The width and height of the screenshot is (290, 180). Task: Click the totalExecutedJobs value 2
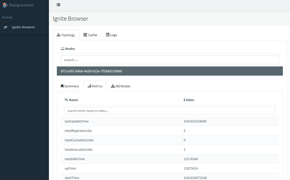(x=184, y=150)
